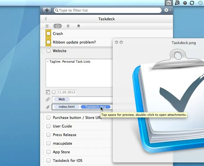Switch to the rounded card view toggle
Image resolution: width=204 pixels, height=166 pixels.
[58, 26]
